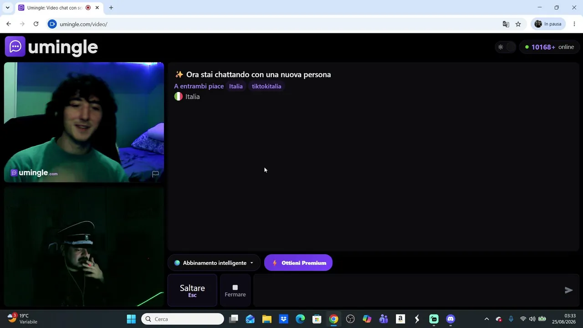Open Task View from the taskbar
The image size is (583, 328).
[x=234, y=319]
